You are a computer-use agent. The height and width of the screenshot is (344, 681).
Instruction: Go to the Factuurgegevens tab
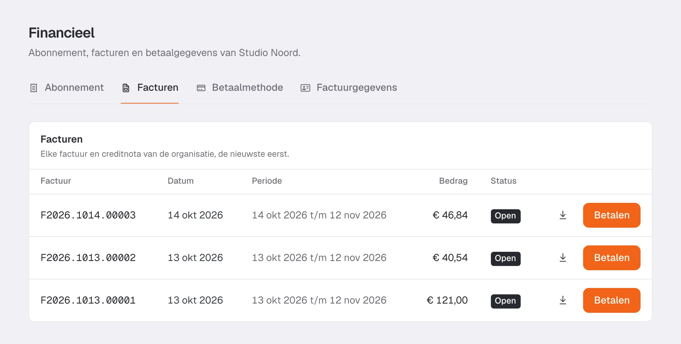pyautogui.click(x=349, y=88)
